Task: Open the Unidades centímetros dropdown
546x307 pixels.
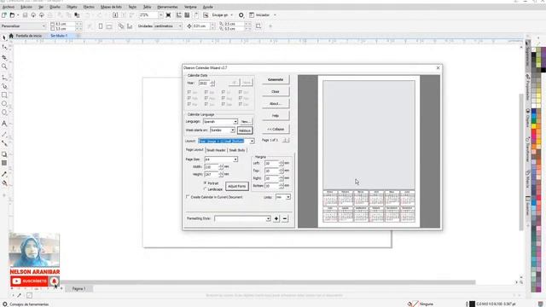Action: 180,26
